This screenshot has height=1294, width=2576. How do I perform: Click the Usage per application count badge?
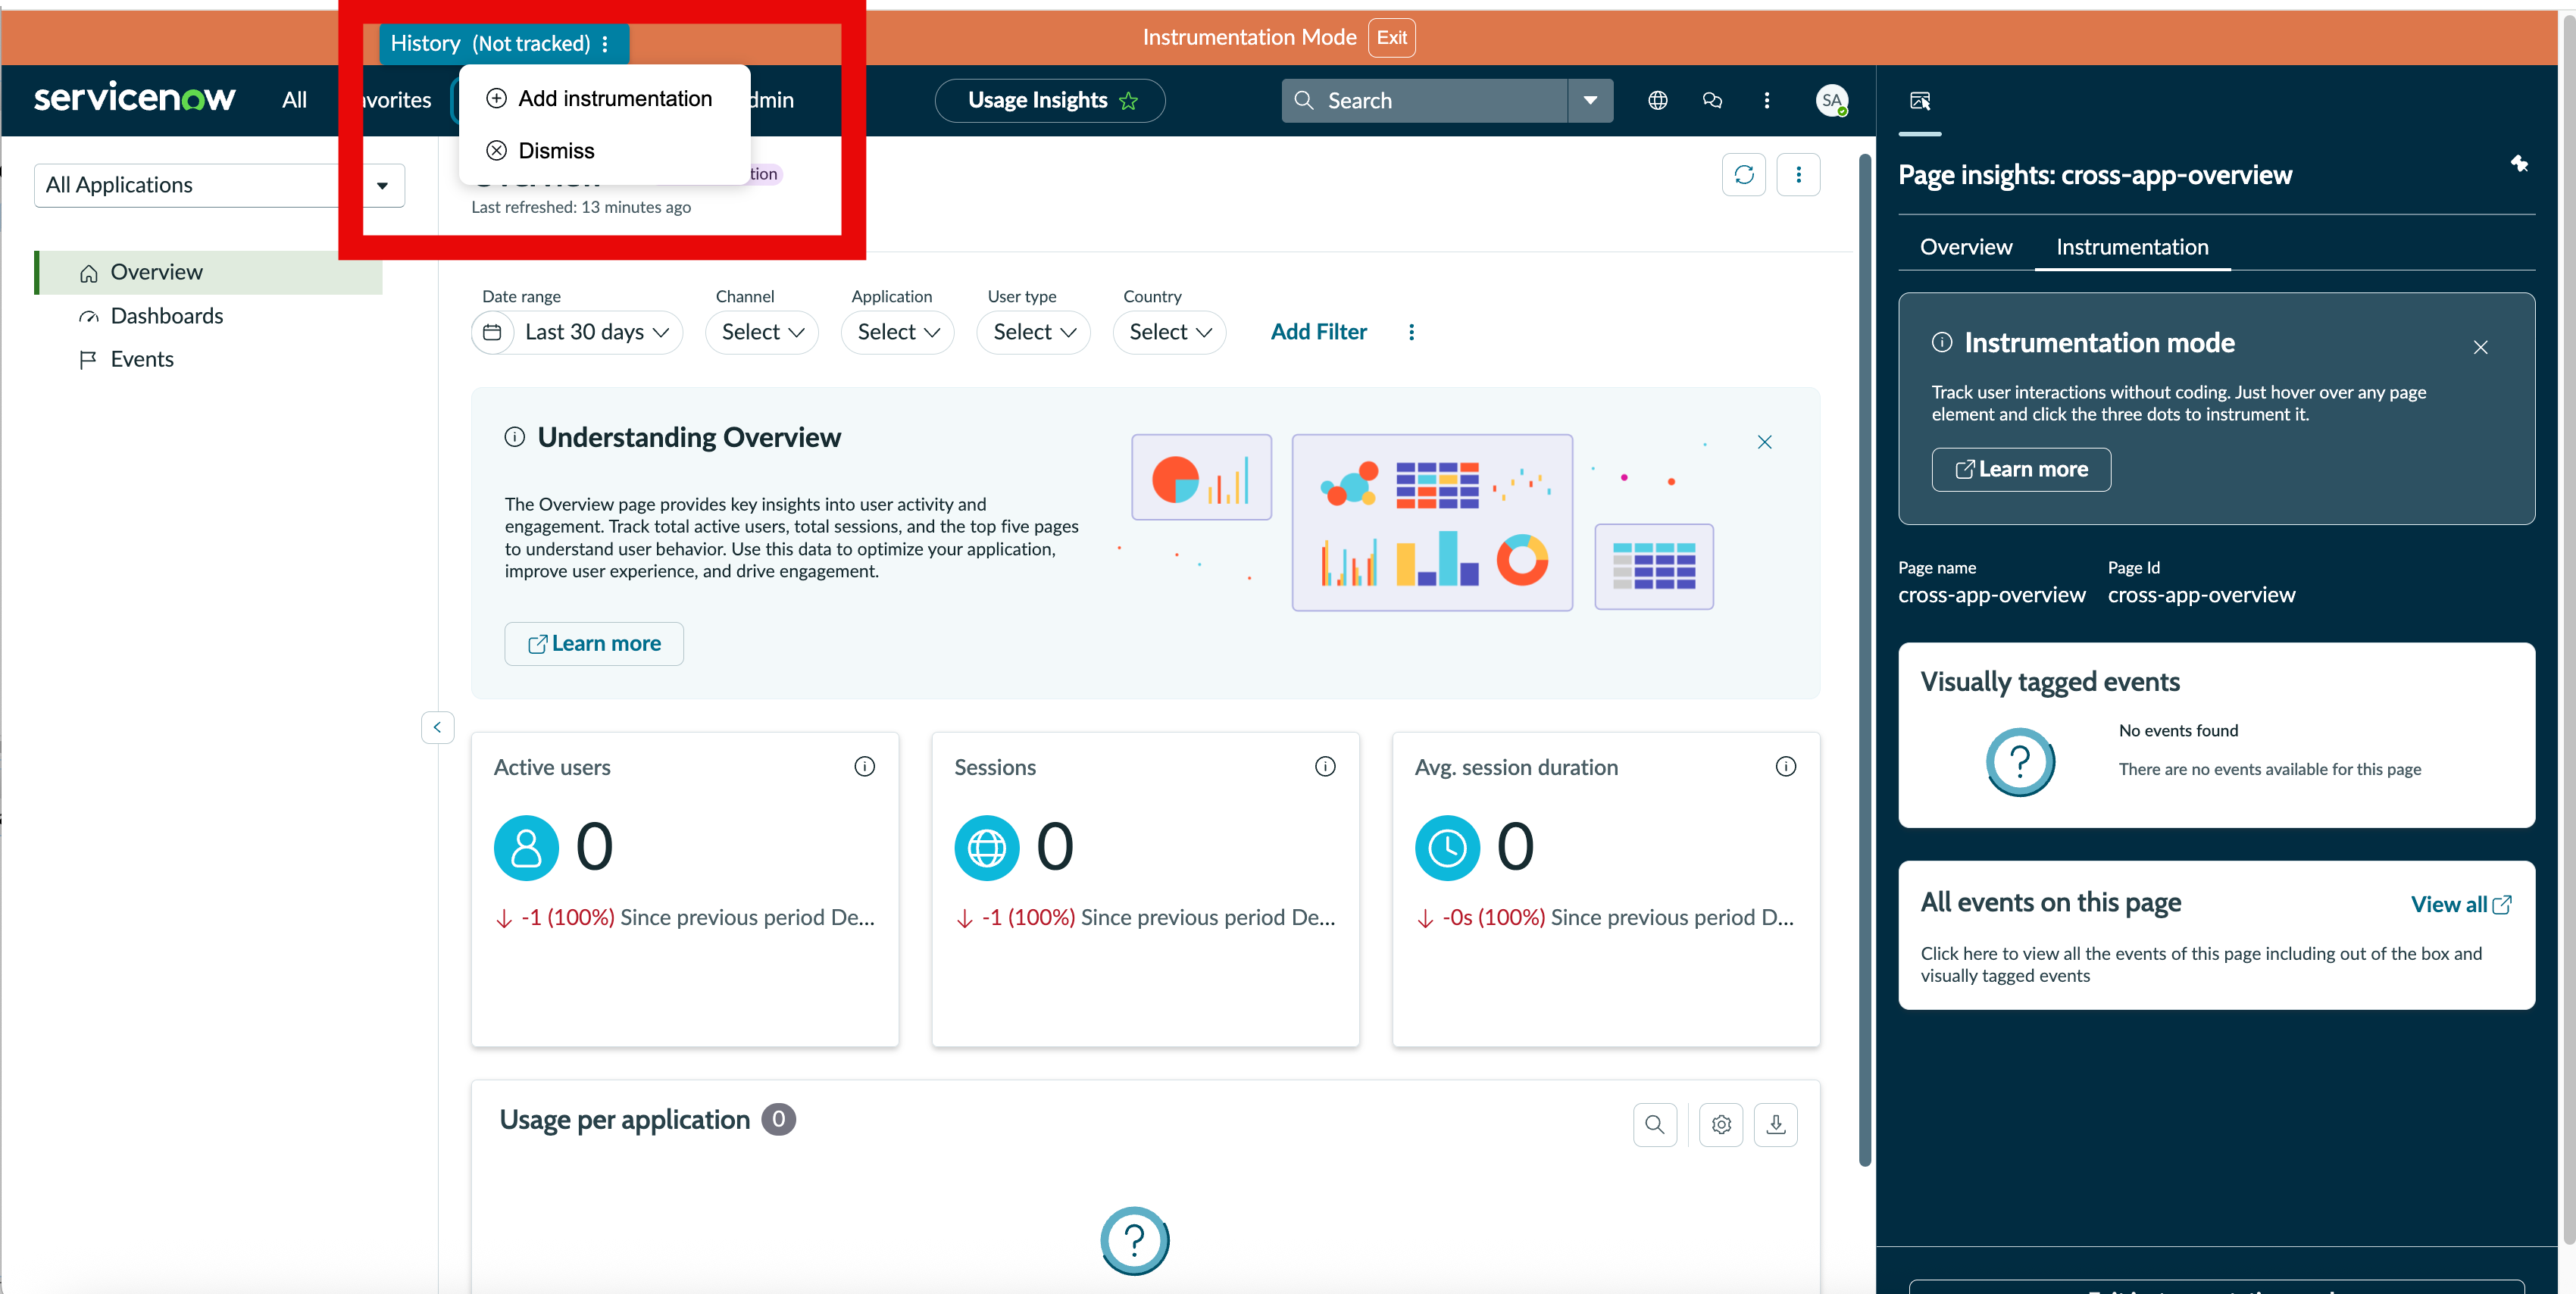[x=778, y=1120]
